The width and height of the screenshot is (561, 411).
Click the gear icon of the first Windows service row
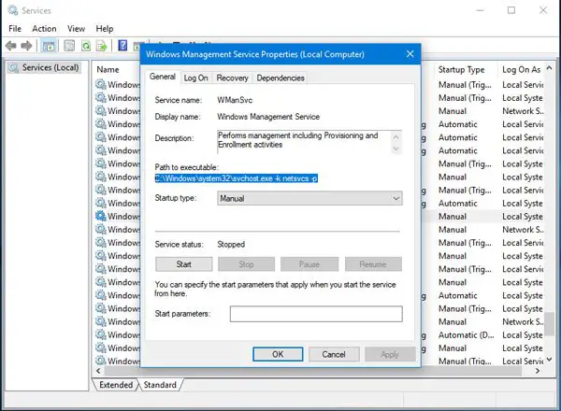click(x=101, y=84)
